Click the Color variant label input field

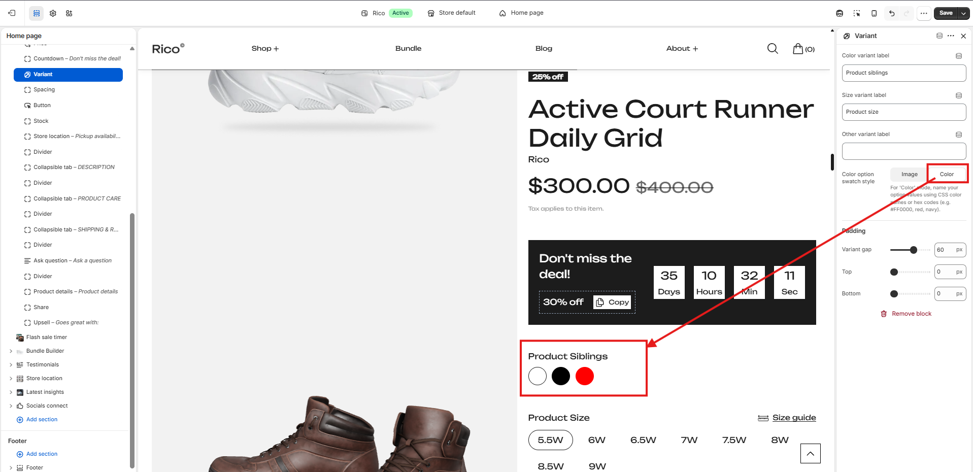(903, 73)
